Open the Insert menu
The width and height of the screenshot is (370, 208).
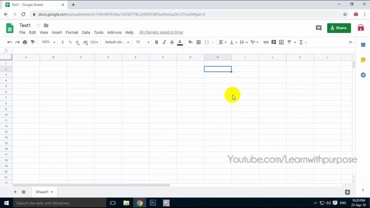(x=57, y=32)
